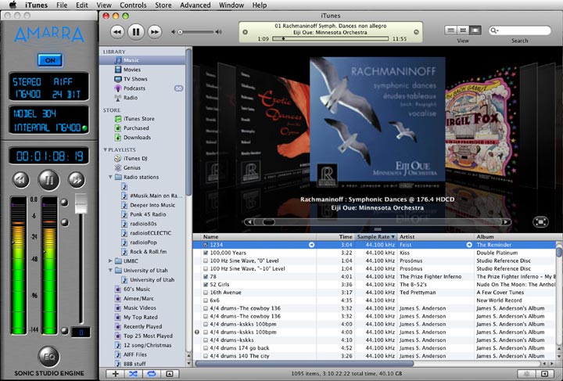
Task: Pause playback in Amarra panel
Action: (x=48, y=180)
